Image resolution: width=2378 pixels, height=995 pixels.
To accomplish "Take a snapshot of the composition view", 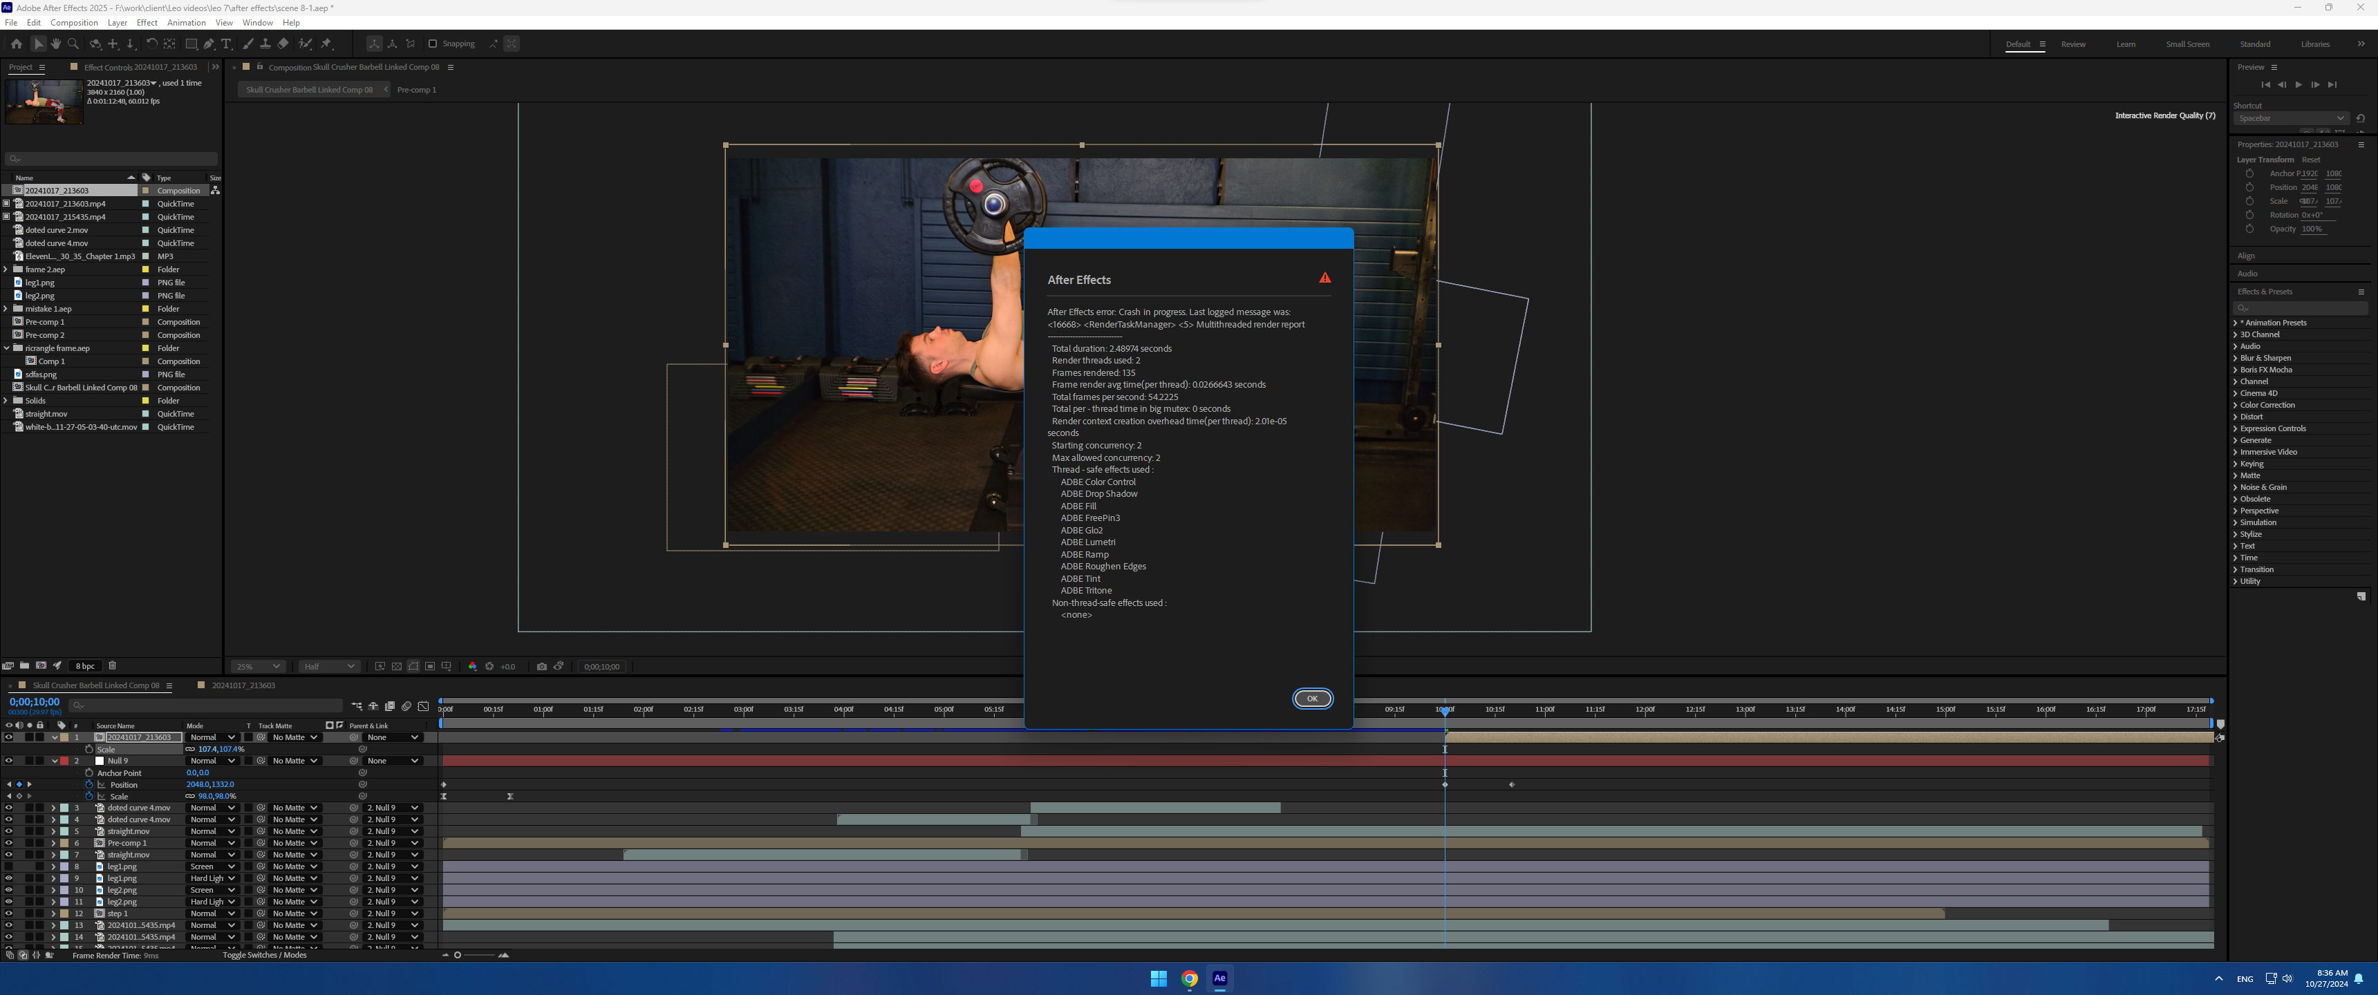I will click(x=542, y=665).
